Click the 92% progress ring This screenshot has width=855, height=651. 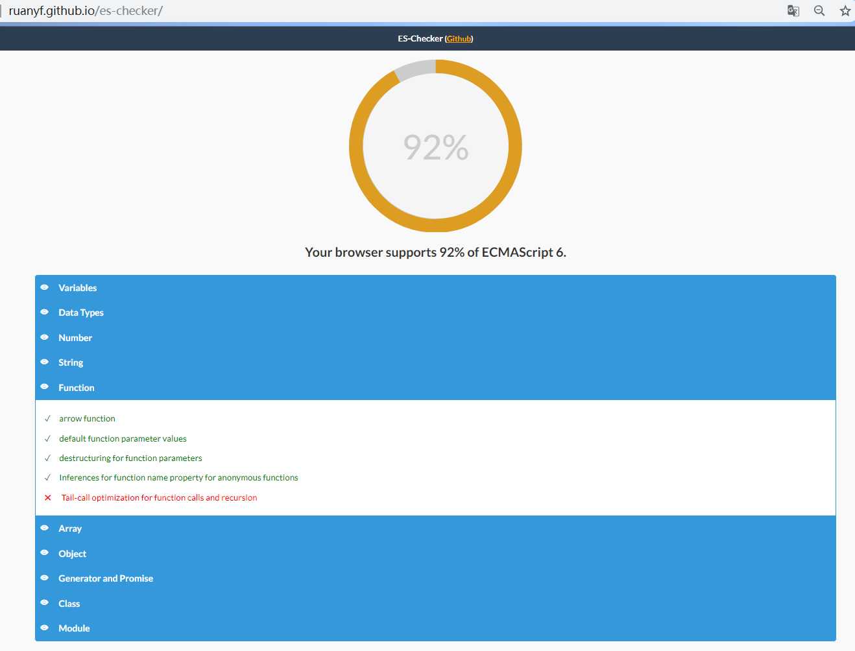(x=435, y=146)
